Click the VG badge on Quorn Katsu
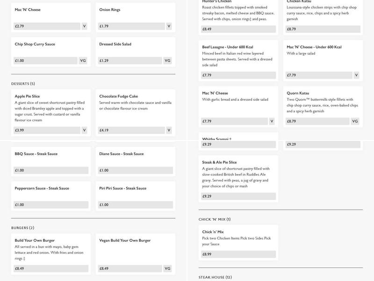The image size is (374, 281). click(x=355, y=121)
